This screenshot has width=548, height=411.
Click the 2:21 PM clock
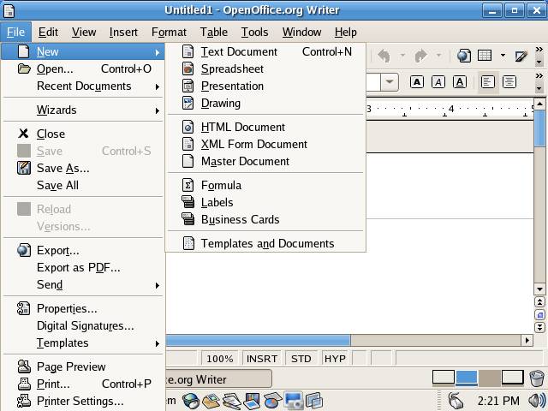coord(498,400)
